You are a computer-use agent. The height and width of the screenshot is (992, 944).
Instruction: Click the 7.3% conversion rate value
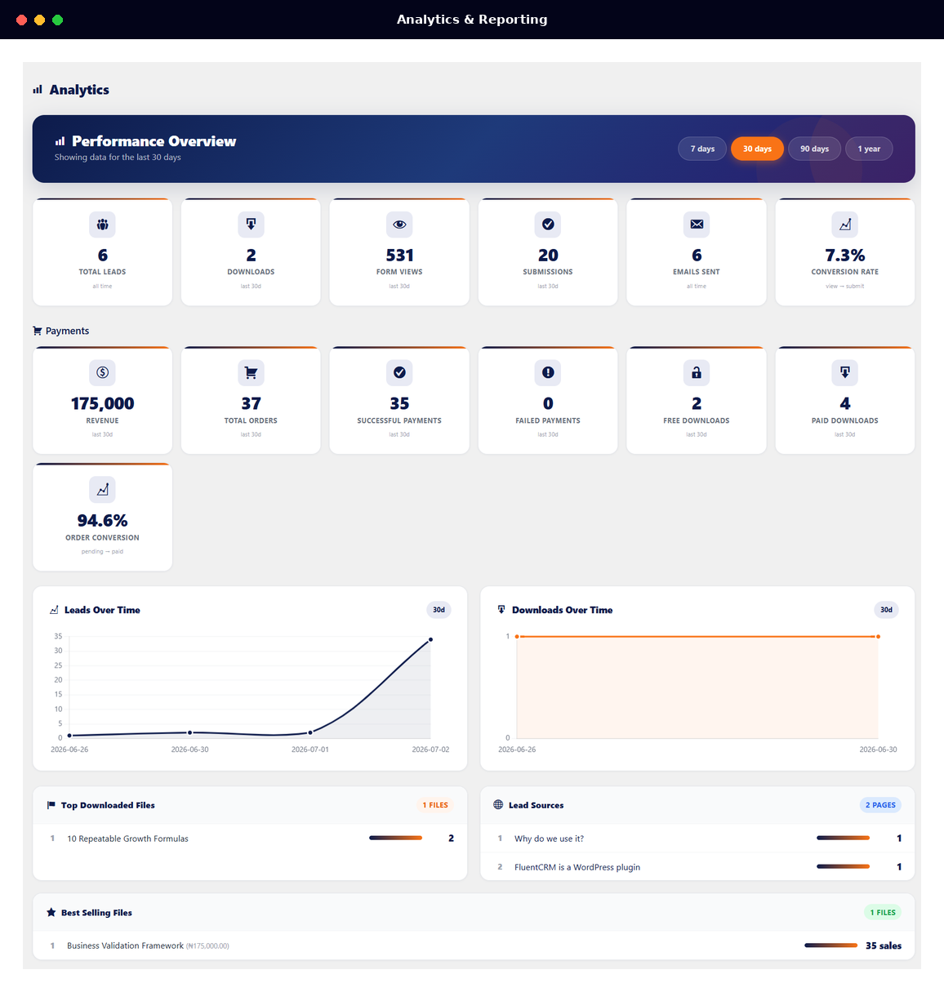pos(845,256)
